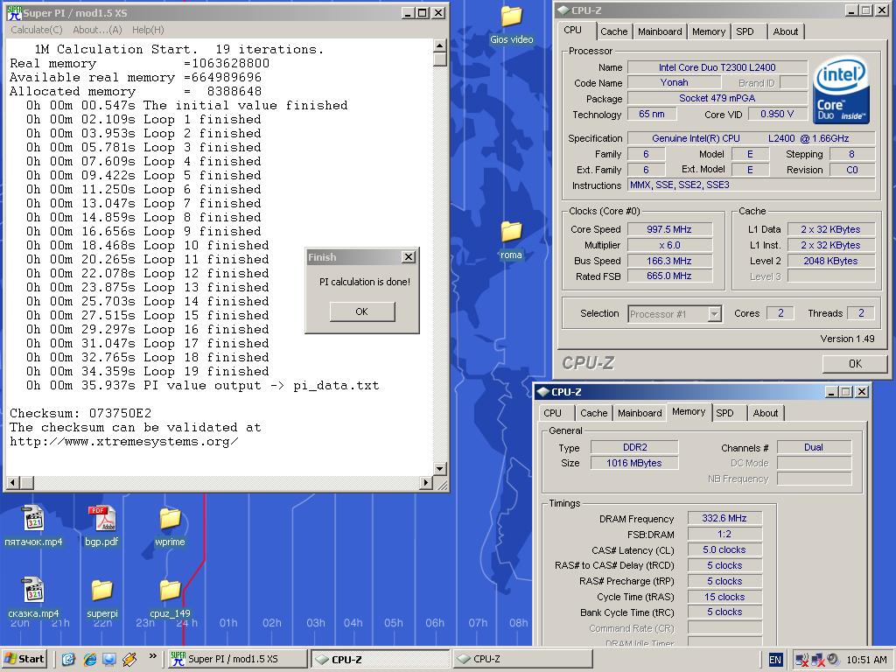Expand the Quick Launch overflow chevron
The image size is (896, 672).
pos(152,656)
